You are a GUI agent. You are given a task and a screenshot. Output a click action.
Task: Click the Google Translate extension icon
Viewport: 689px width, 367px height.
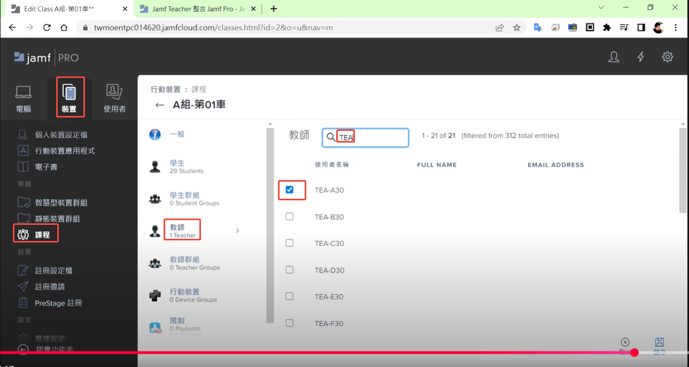(538, 27)
